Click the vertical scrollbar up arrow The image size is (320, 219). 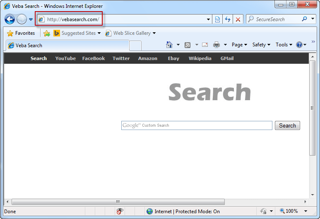313,57
